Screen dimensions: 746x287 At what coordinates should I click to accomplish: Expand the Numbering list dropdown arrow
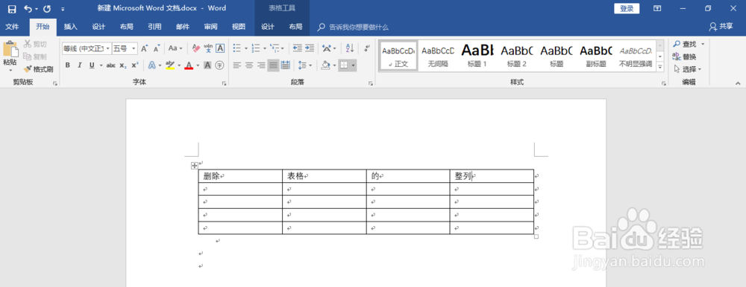tap(264, 48)
